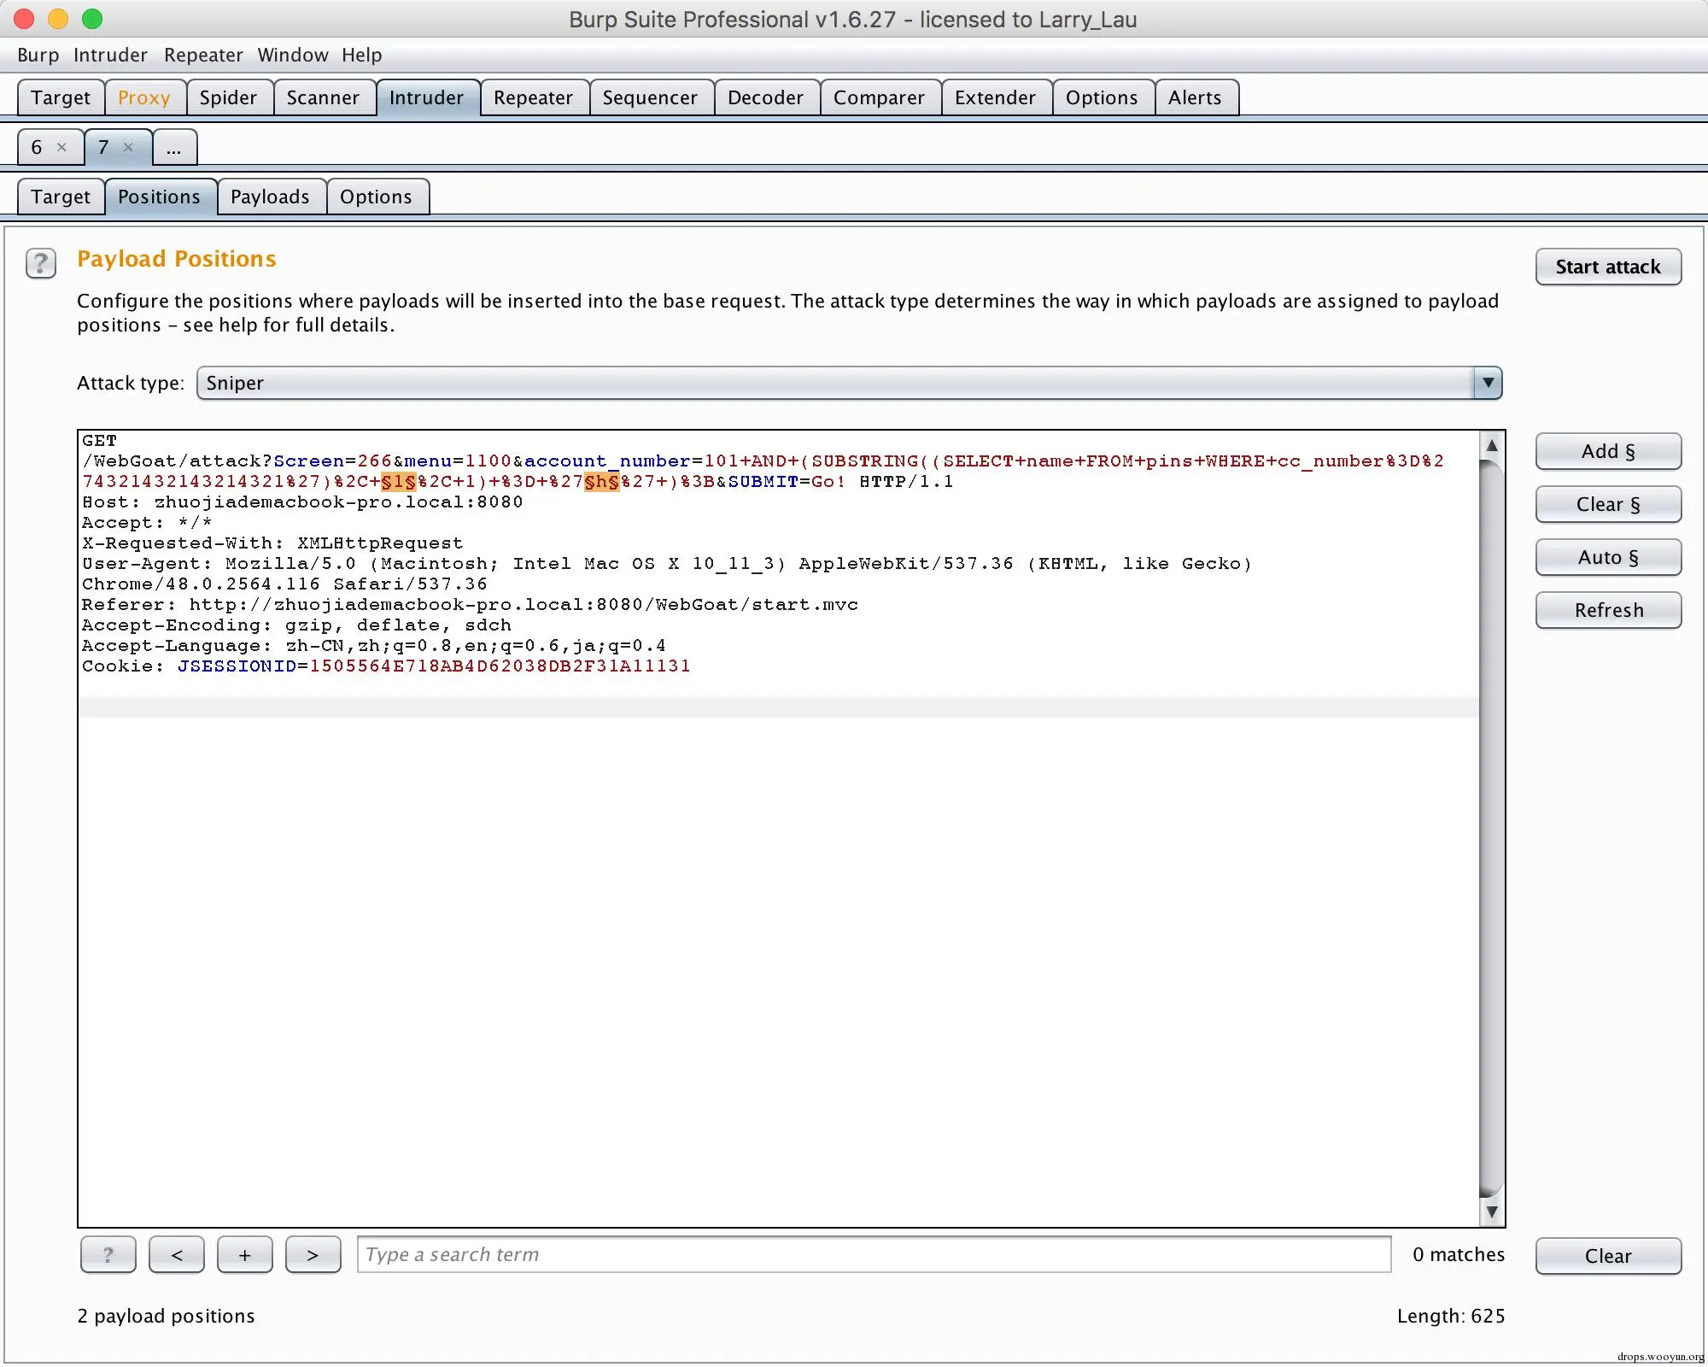Viewport: 1708px width, 1367px height.
Task: Open the Attack type dropdown arrow
Action: 1487,383
